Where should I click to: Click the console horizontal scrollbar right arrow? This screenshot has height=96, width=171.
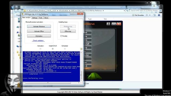79,83
